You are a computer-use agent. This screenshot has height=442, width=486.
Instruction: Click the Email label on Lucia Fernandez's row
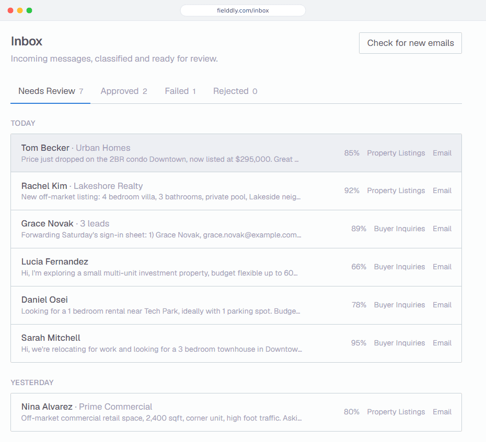coord(442,267)
